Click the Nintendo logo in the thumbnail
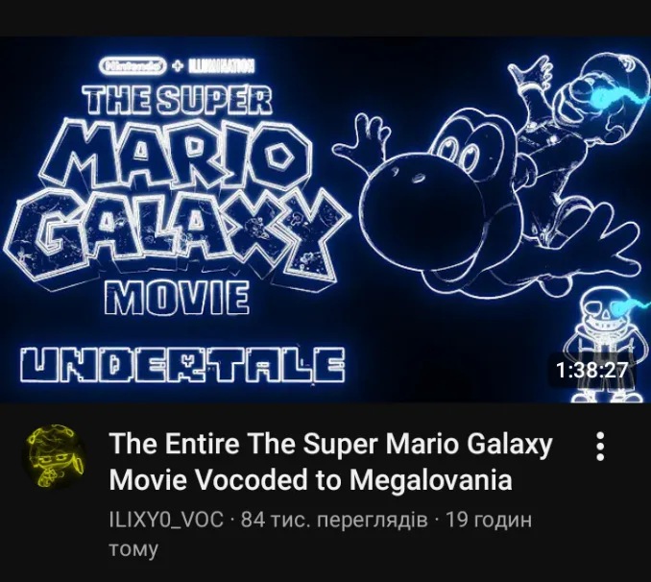651x582 pixels. tap(133, 65)
